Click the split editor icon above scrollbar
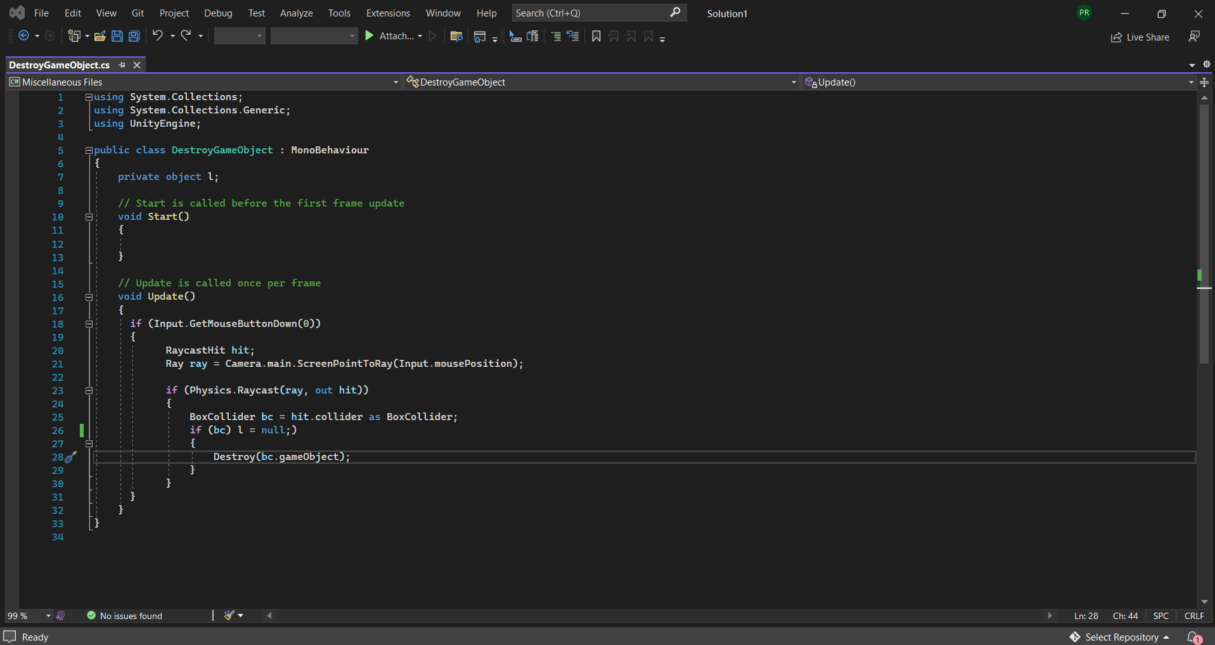 1204,82
